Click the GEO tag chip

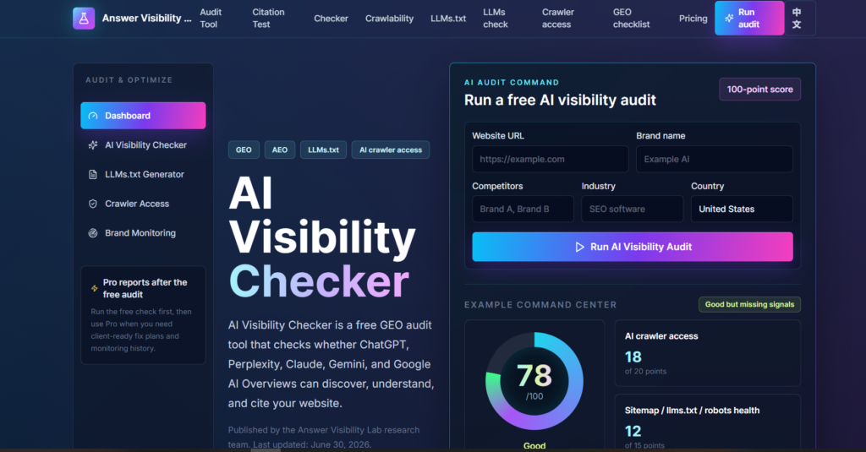pos(244,150)
